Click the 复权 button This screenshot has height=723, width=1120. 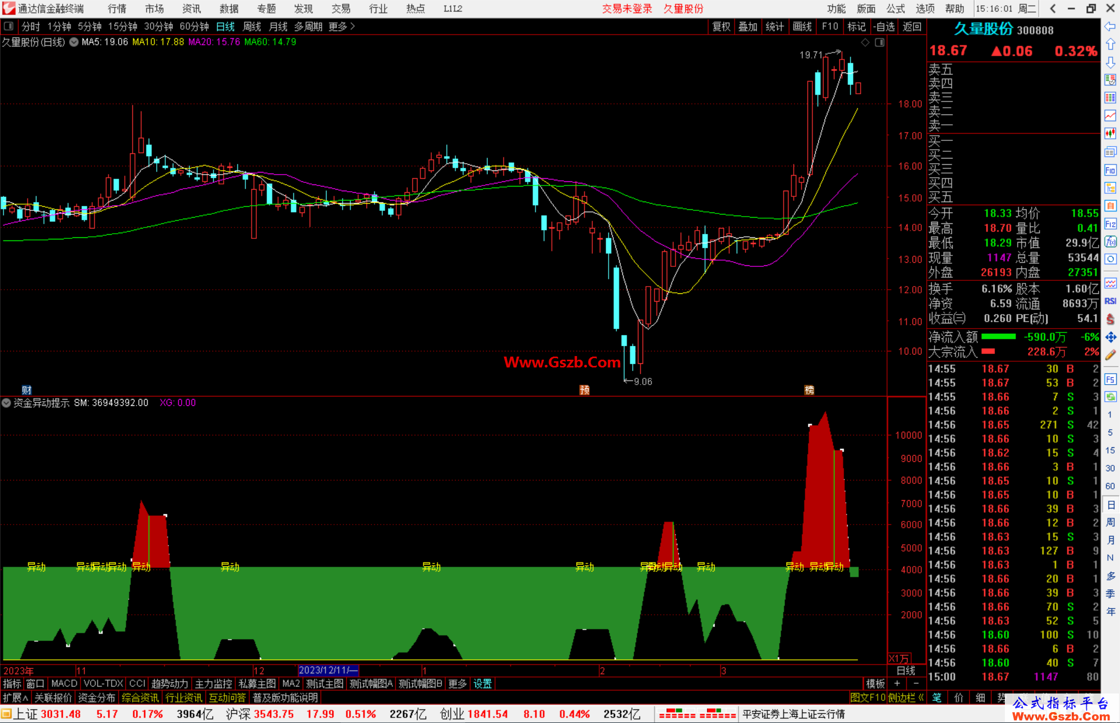pyautogui.click(x=721, y=26)
